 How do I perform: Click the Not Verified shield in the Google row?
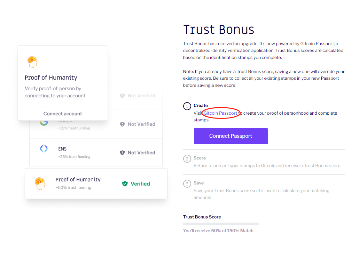[x=122, y=124]
